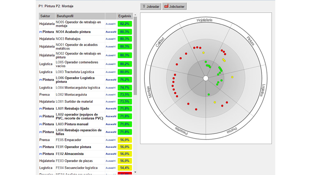
Task: Click the green 74,7% result cell
Action: point(125,87)
